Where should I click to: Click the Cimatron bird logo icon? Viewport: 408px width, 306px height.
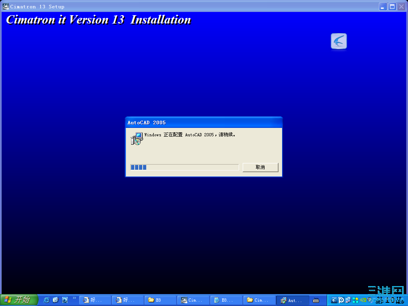[x=339, y=41]
